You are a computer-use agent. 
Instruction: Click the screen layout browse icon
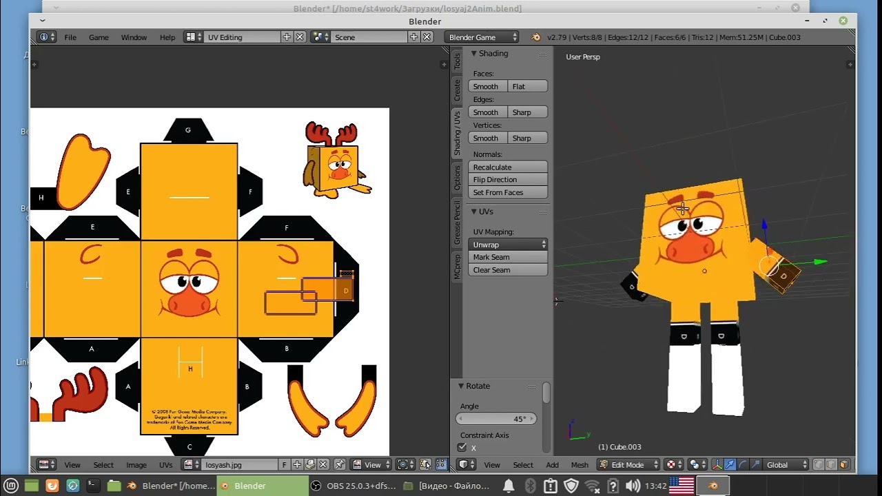194,37
